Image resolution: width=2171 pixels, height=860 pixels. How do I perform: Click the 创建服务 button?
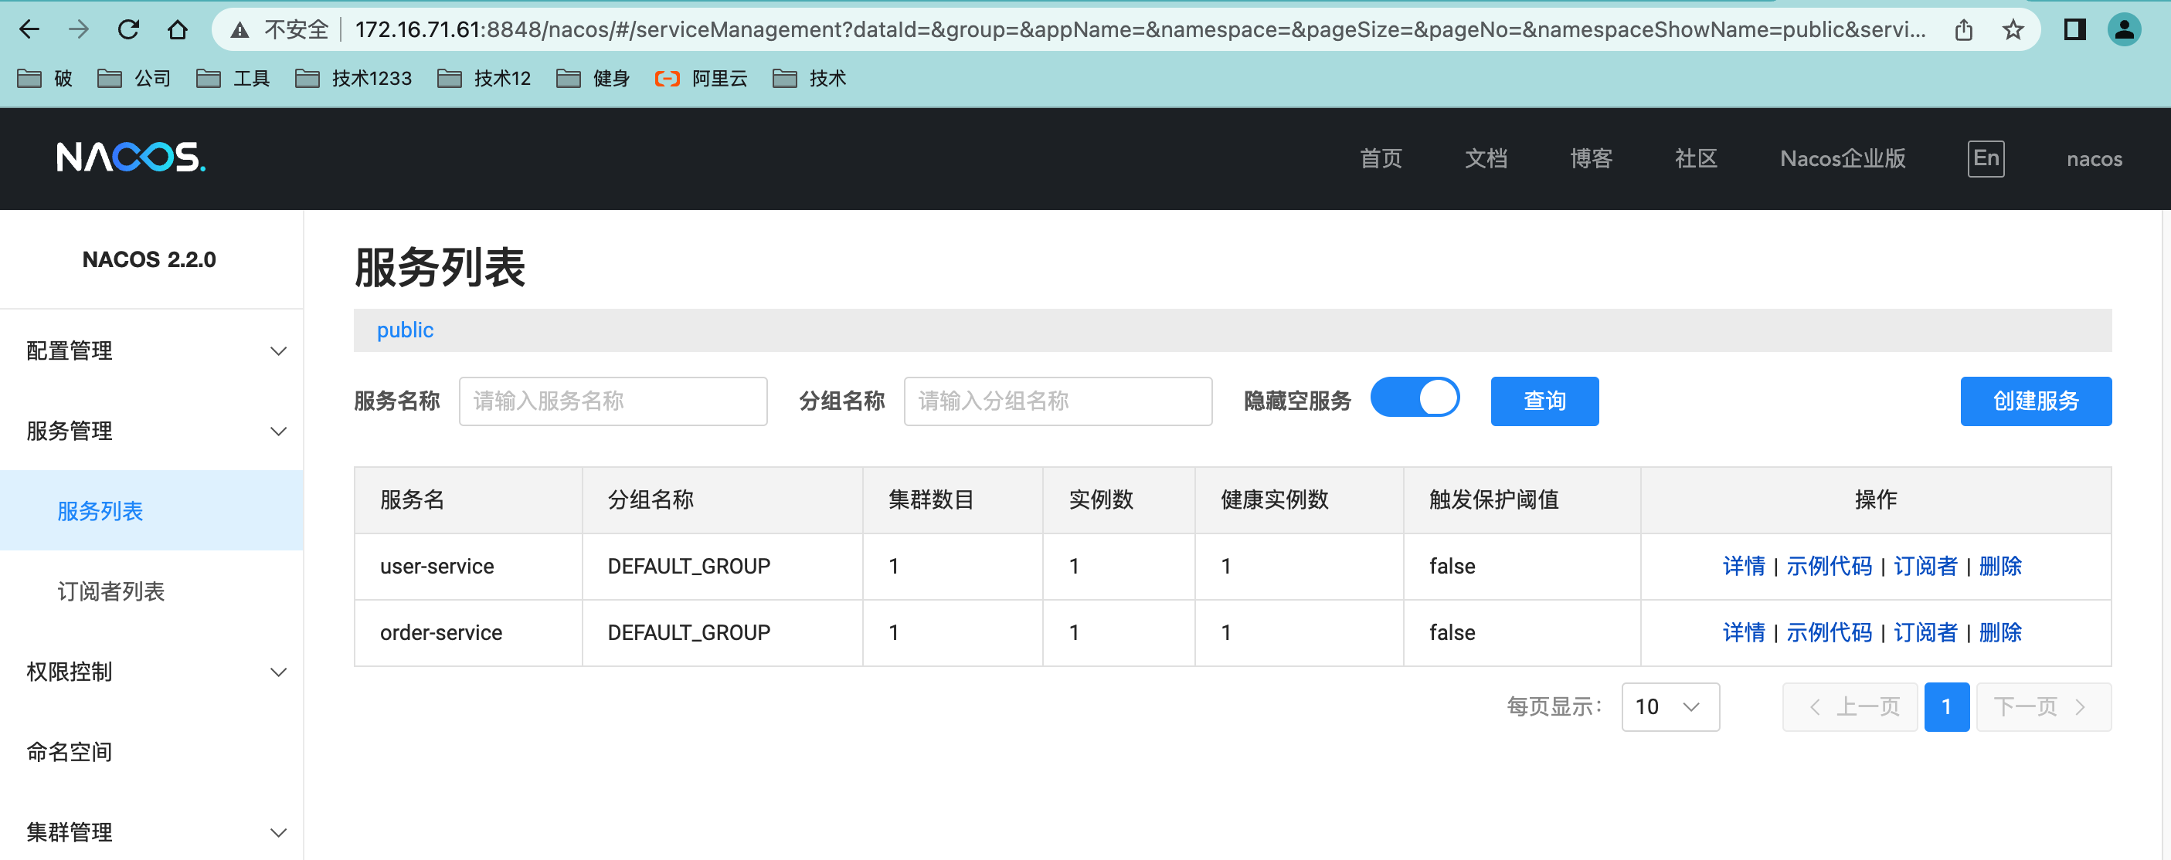(x=2034, y=401)
